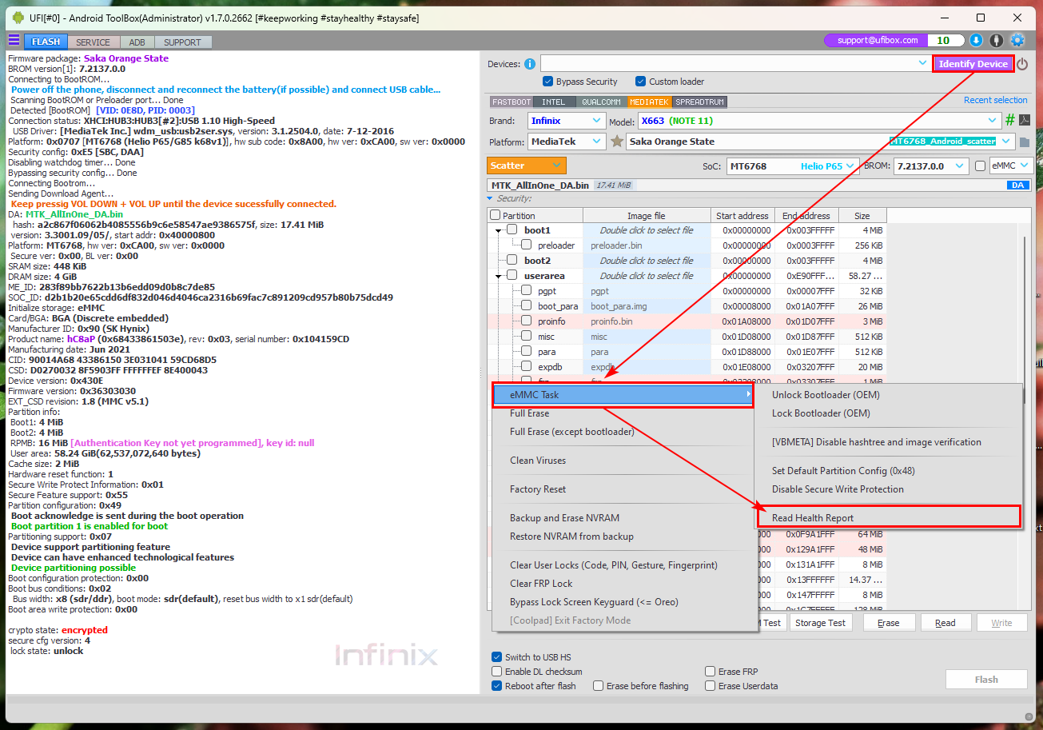This screenshot has height=730, width=1043.
Task: Select the FASTBOOT mode tab
Action: (x=512, y=102)
